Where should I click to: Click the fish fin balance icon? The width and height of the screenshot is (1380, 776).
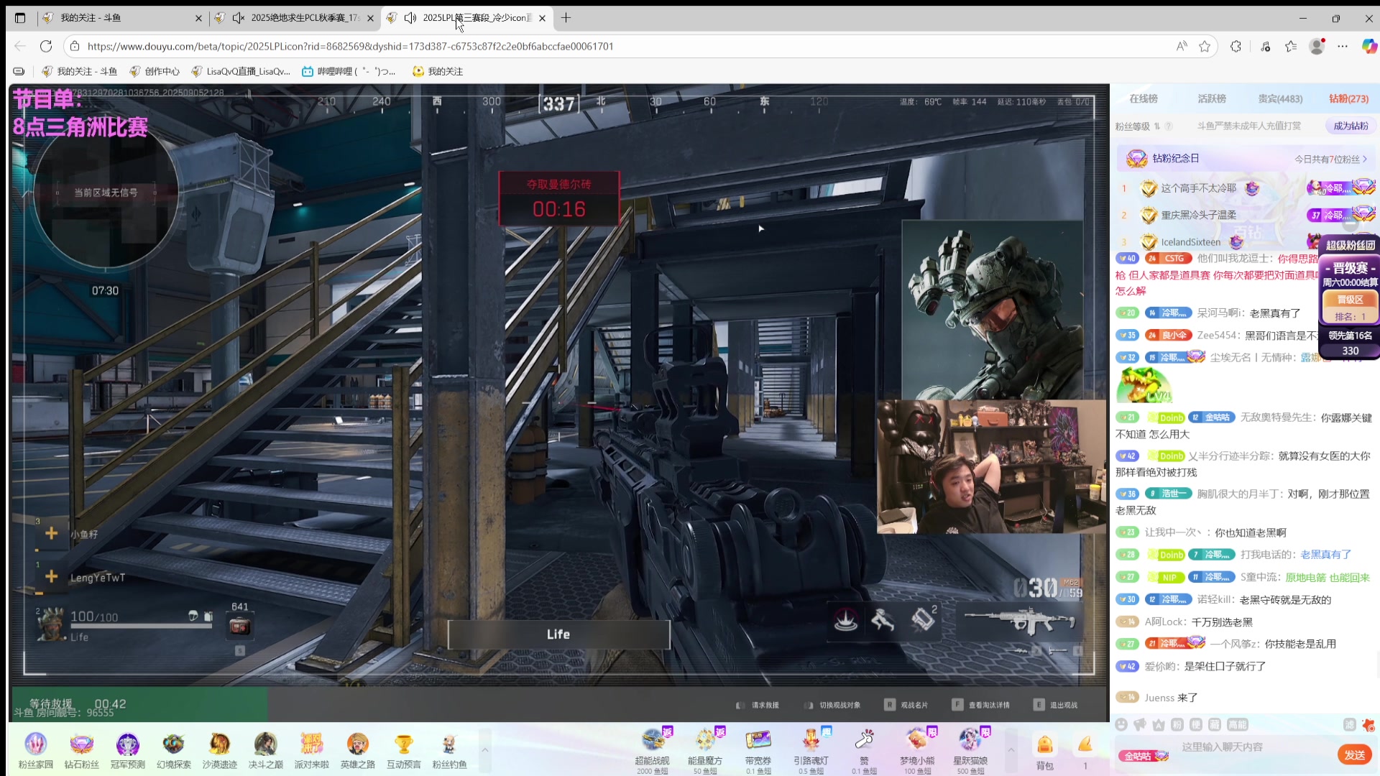(1085, 745)
